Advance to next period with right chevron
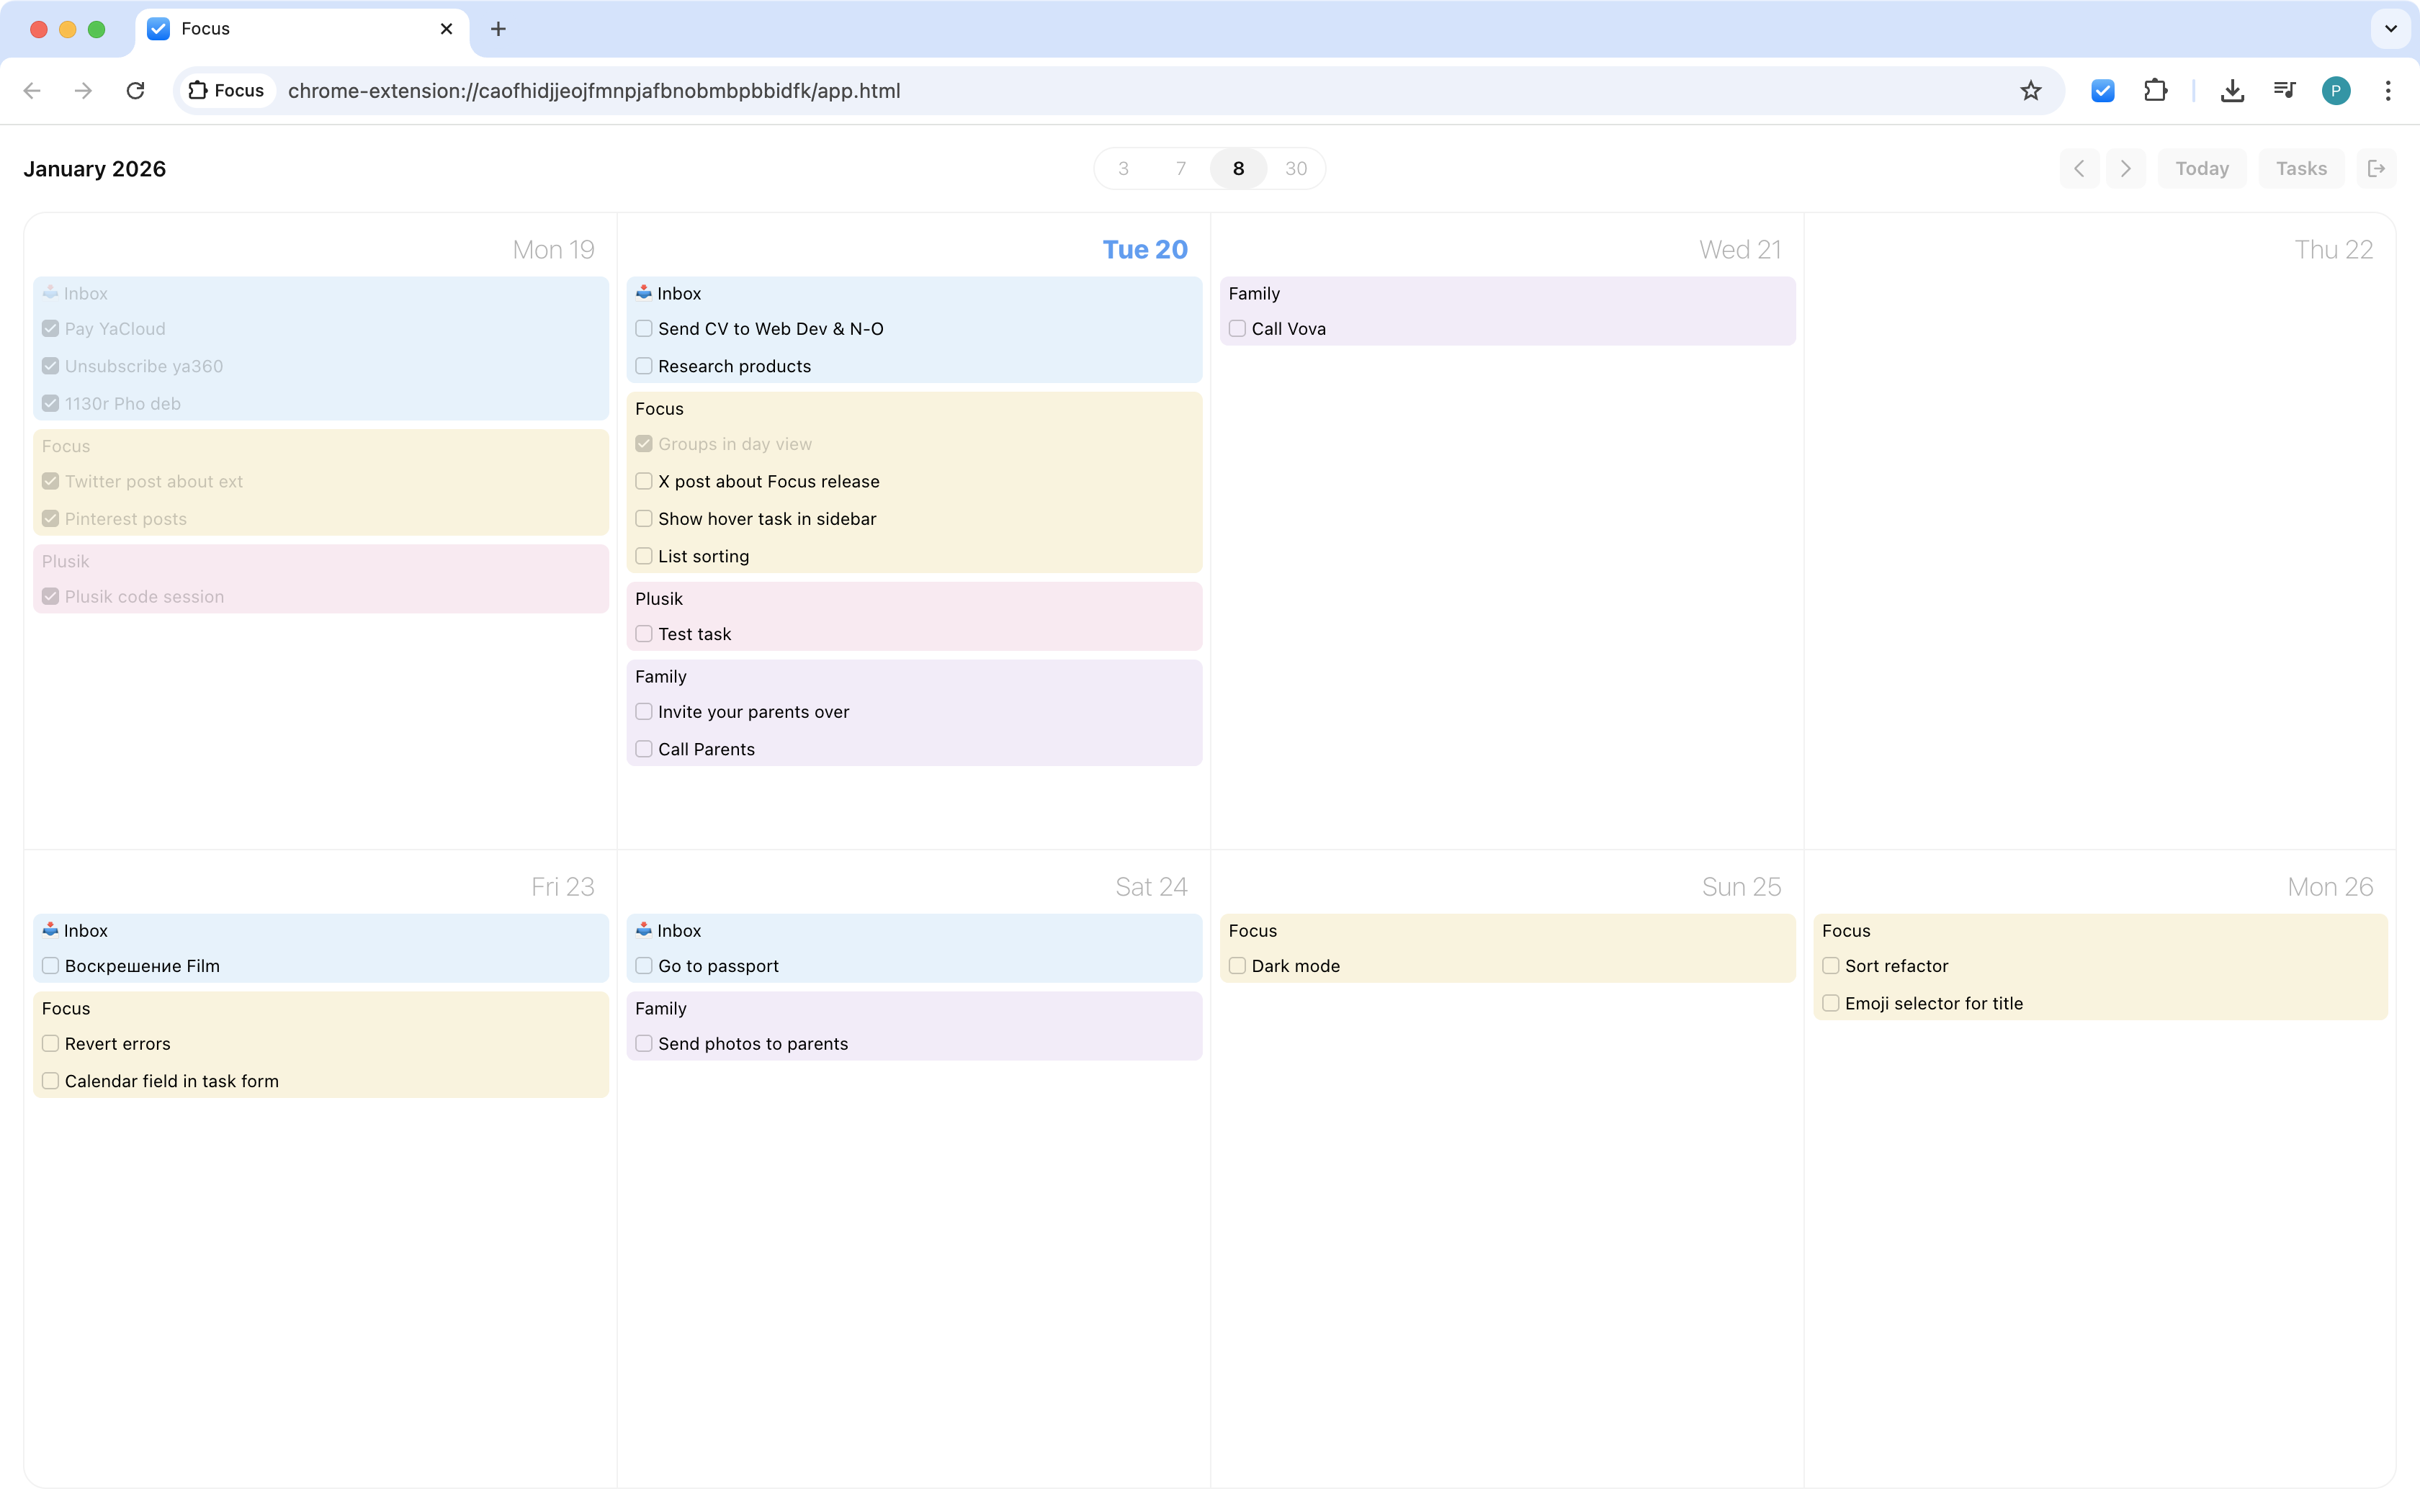The height and width of the screenshot is (1512, 2420). (2125, 168)
